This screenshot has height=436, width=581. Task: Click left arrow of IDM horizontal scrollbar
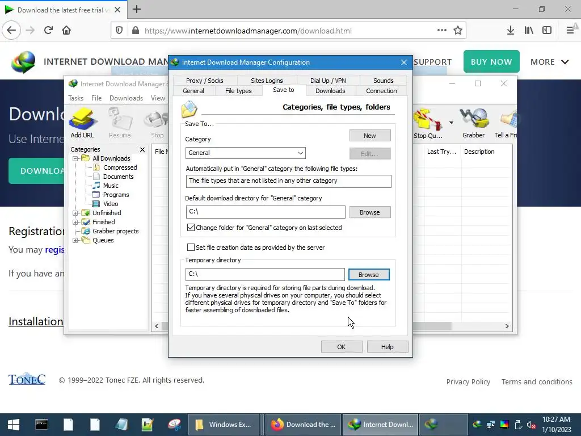[157, 326]
